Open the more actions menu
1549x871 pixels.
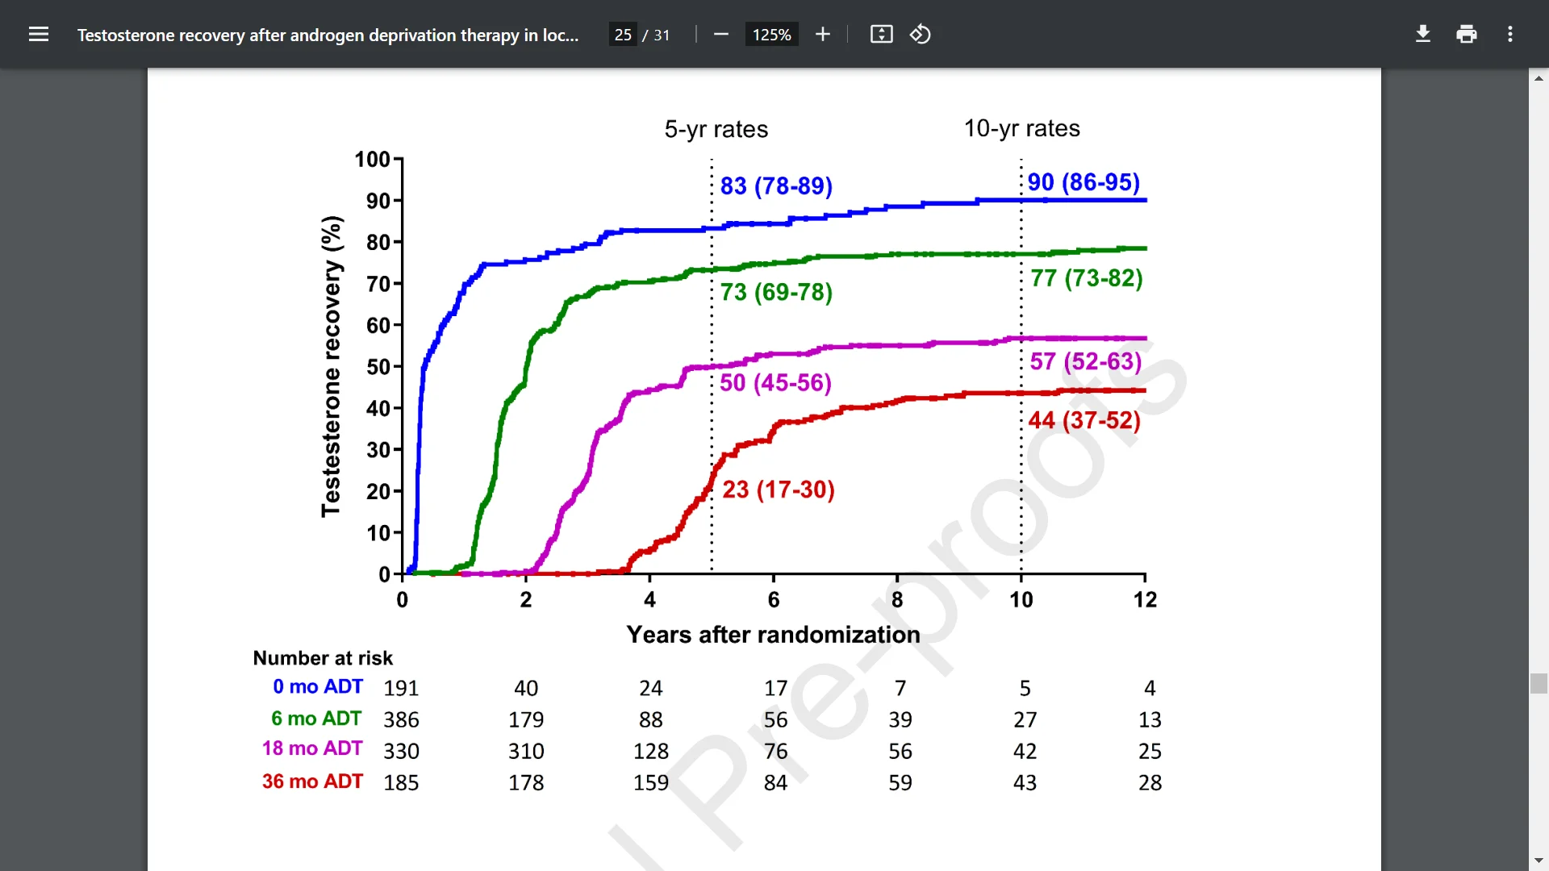(1510, 34)
